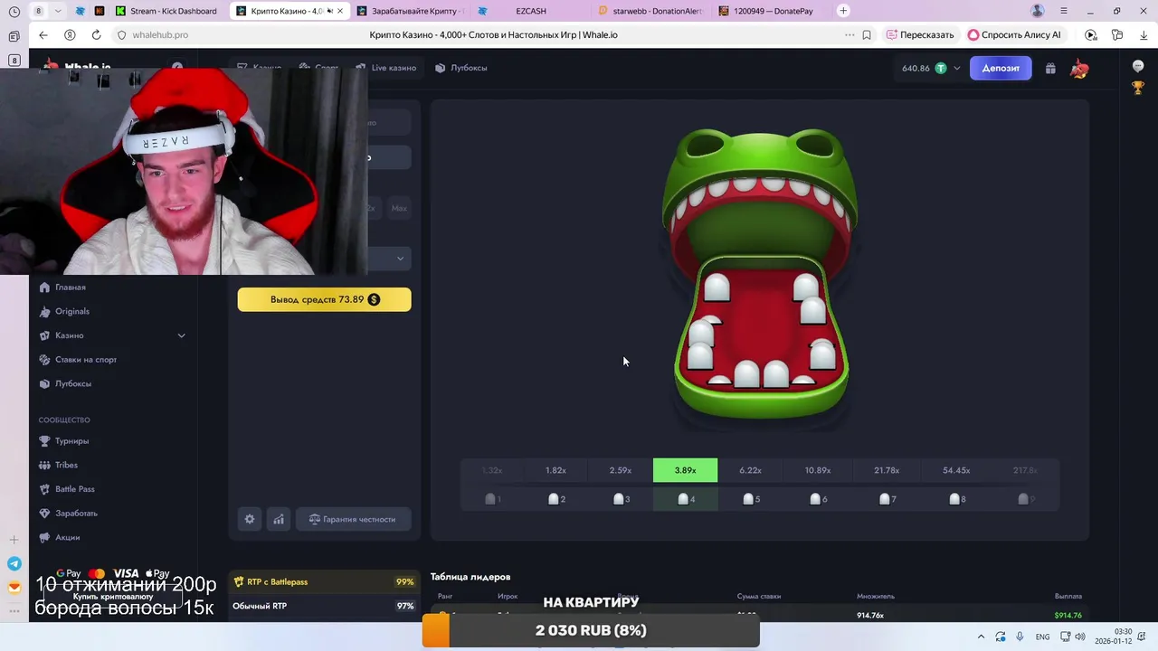The image size is (1158, 651).
Task: Open Гарантия честности fairness button
Action: (353, 519)
